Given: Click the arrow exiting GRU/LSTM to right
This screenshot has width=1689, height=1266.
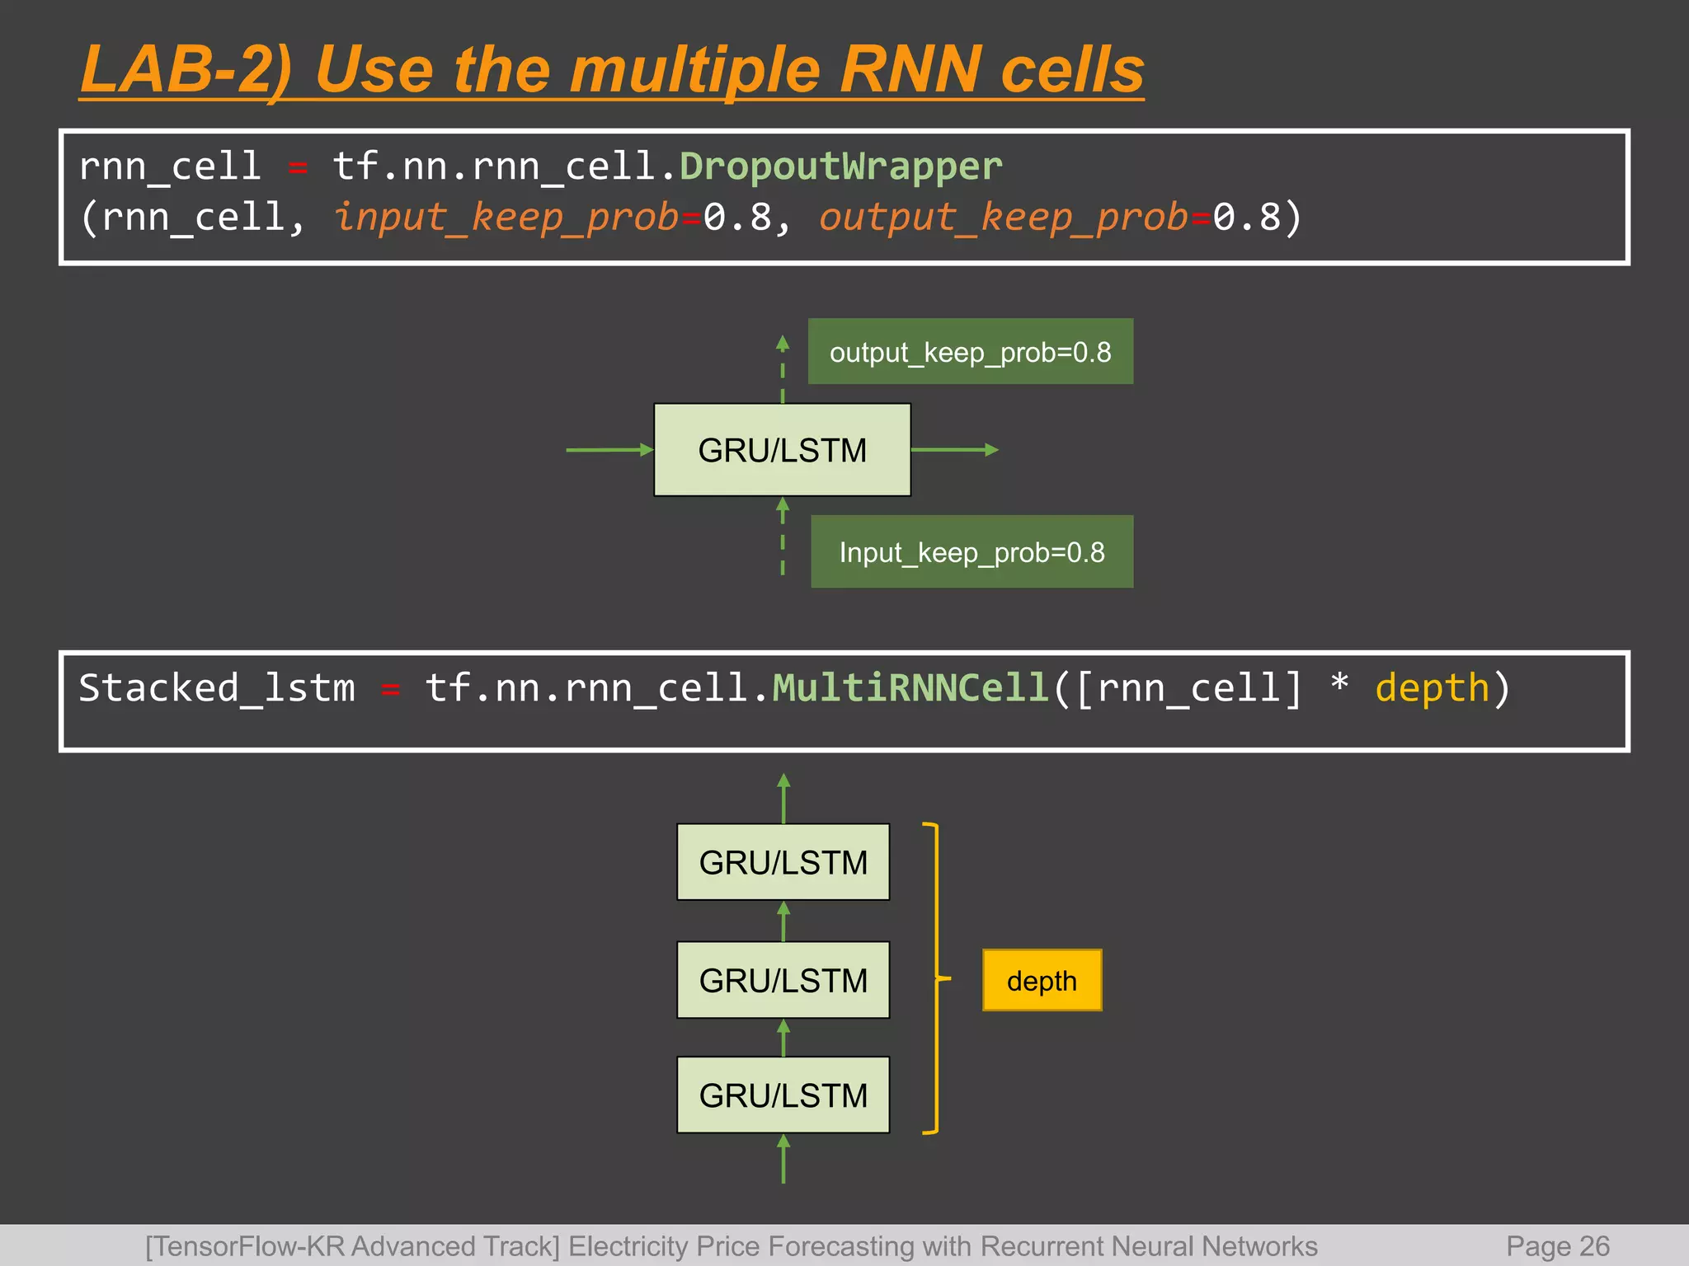Looking at the screenshot, I should pyautogui.click(x=954, y=450).
